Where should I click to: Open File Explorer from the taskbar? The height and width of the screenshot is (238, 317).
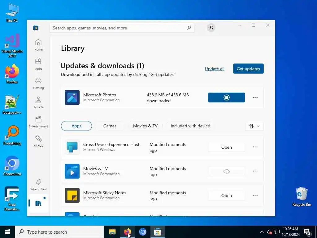(x=112, y=232)
